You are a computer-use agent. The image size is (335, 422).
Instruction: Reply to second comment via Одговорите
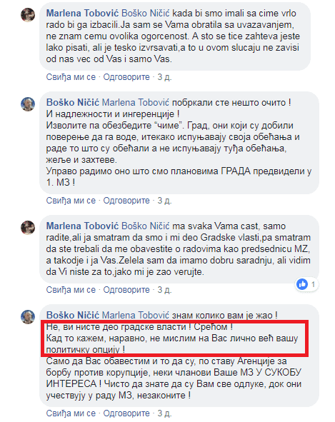click(126, 201)
